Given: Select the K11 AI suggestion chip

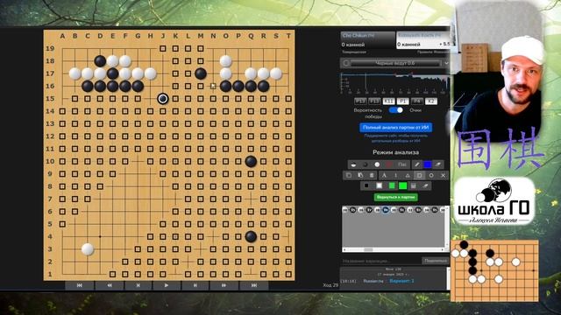Looking at the screenshot, I should (x=388, y=101).
